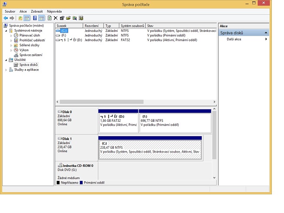Sort by Systém souborů column header
Screen dimensions: 284x213
click(132, 26)
